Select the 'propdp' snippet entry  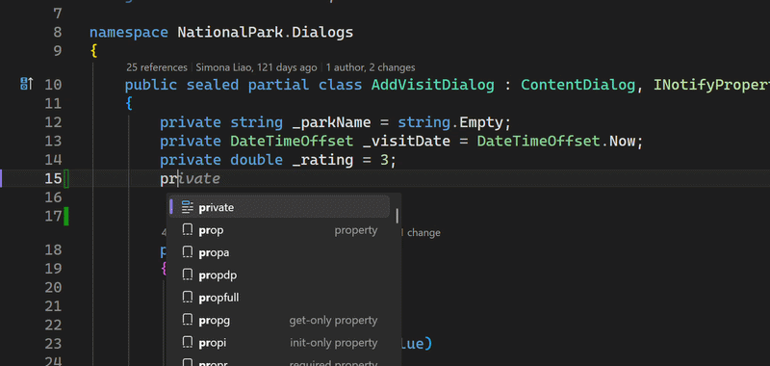coord(279,275)
